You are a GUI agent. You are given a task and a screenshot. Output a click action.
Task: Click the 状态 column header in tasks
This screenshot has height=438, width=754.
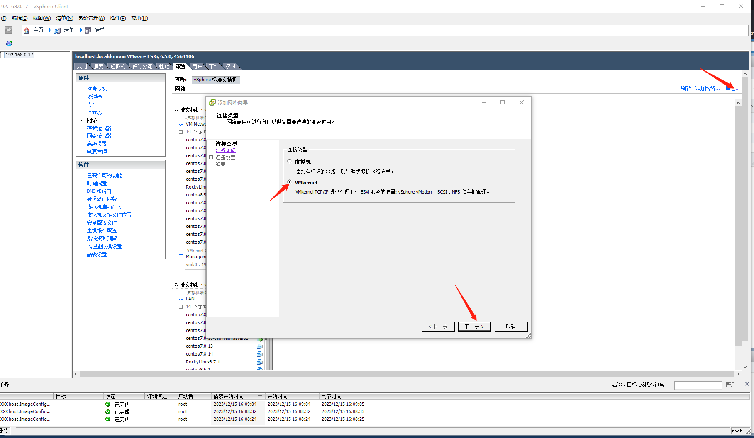(x=124, y=396)
